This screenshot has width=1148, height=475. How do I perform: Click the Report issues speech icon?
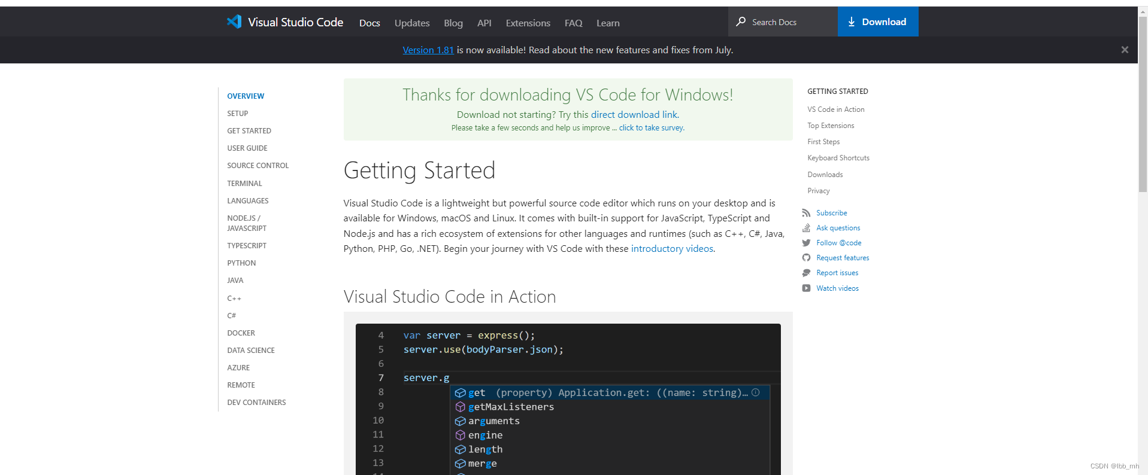tap(806, 273)
